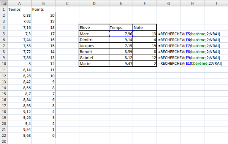The width and height of the screenshot is (228, 144).
Task: Select column G header
Action: (x=169, y=3)
